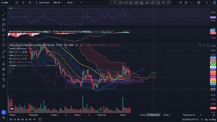Undo the last chart action
Image resolution: width=217 pixels, height=122 pixels.
point(81,3)
